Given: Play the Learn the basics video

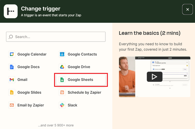Looking at the screenshot, I should (x=154, y=77).
